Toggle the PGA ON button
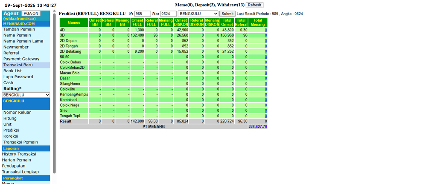Image resolution: width=437 pixels, height=184 pixels. (x=31, y=13)
